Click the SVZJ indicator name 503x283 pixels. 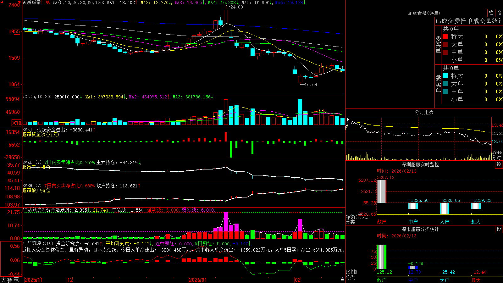[27, 130]
